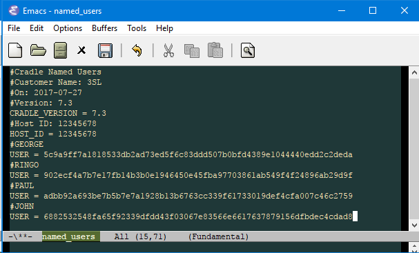Screen dimensions: 419x253
Task: Cut selection with the scissors icon
Action: coord(168,50)
